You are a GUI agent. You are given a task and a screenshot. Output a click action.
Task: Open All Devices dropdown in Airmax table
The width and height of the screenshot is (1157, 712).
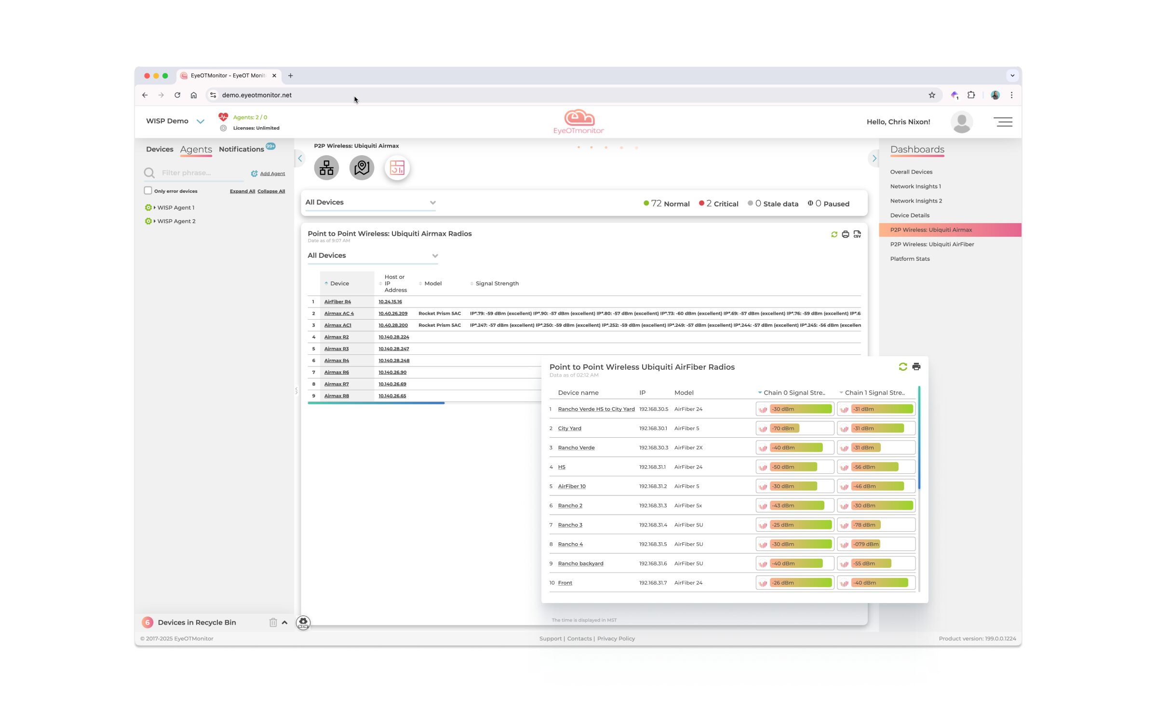[373, 255]
